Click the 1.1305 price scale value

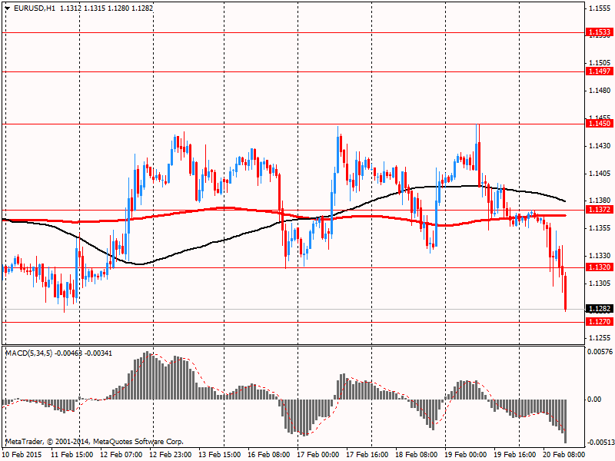(x=600, y=283)
